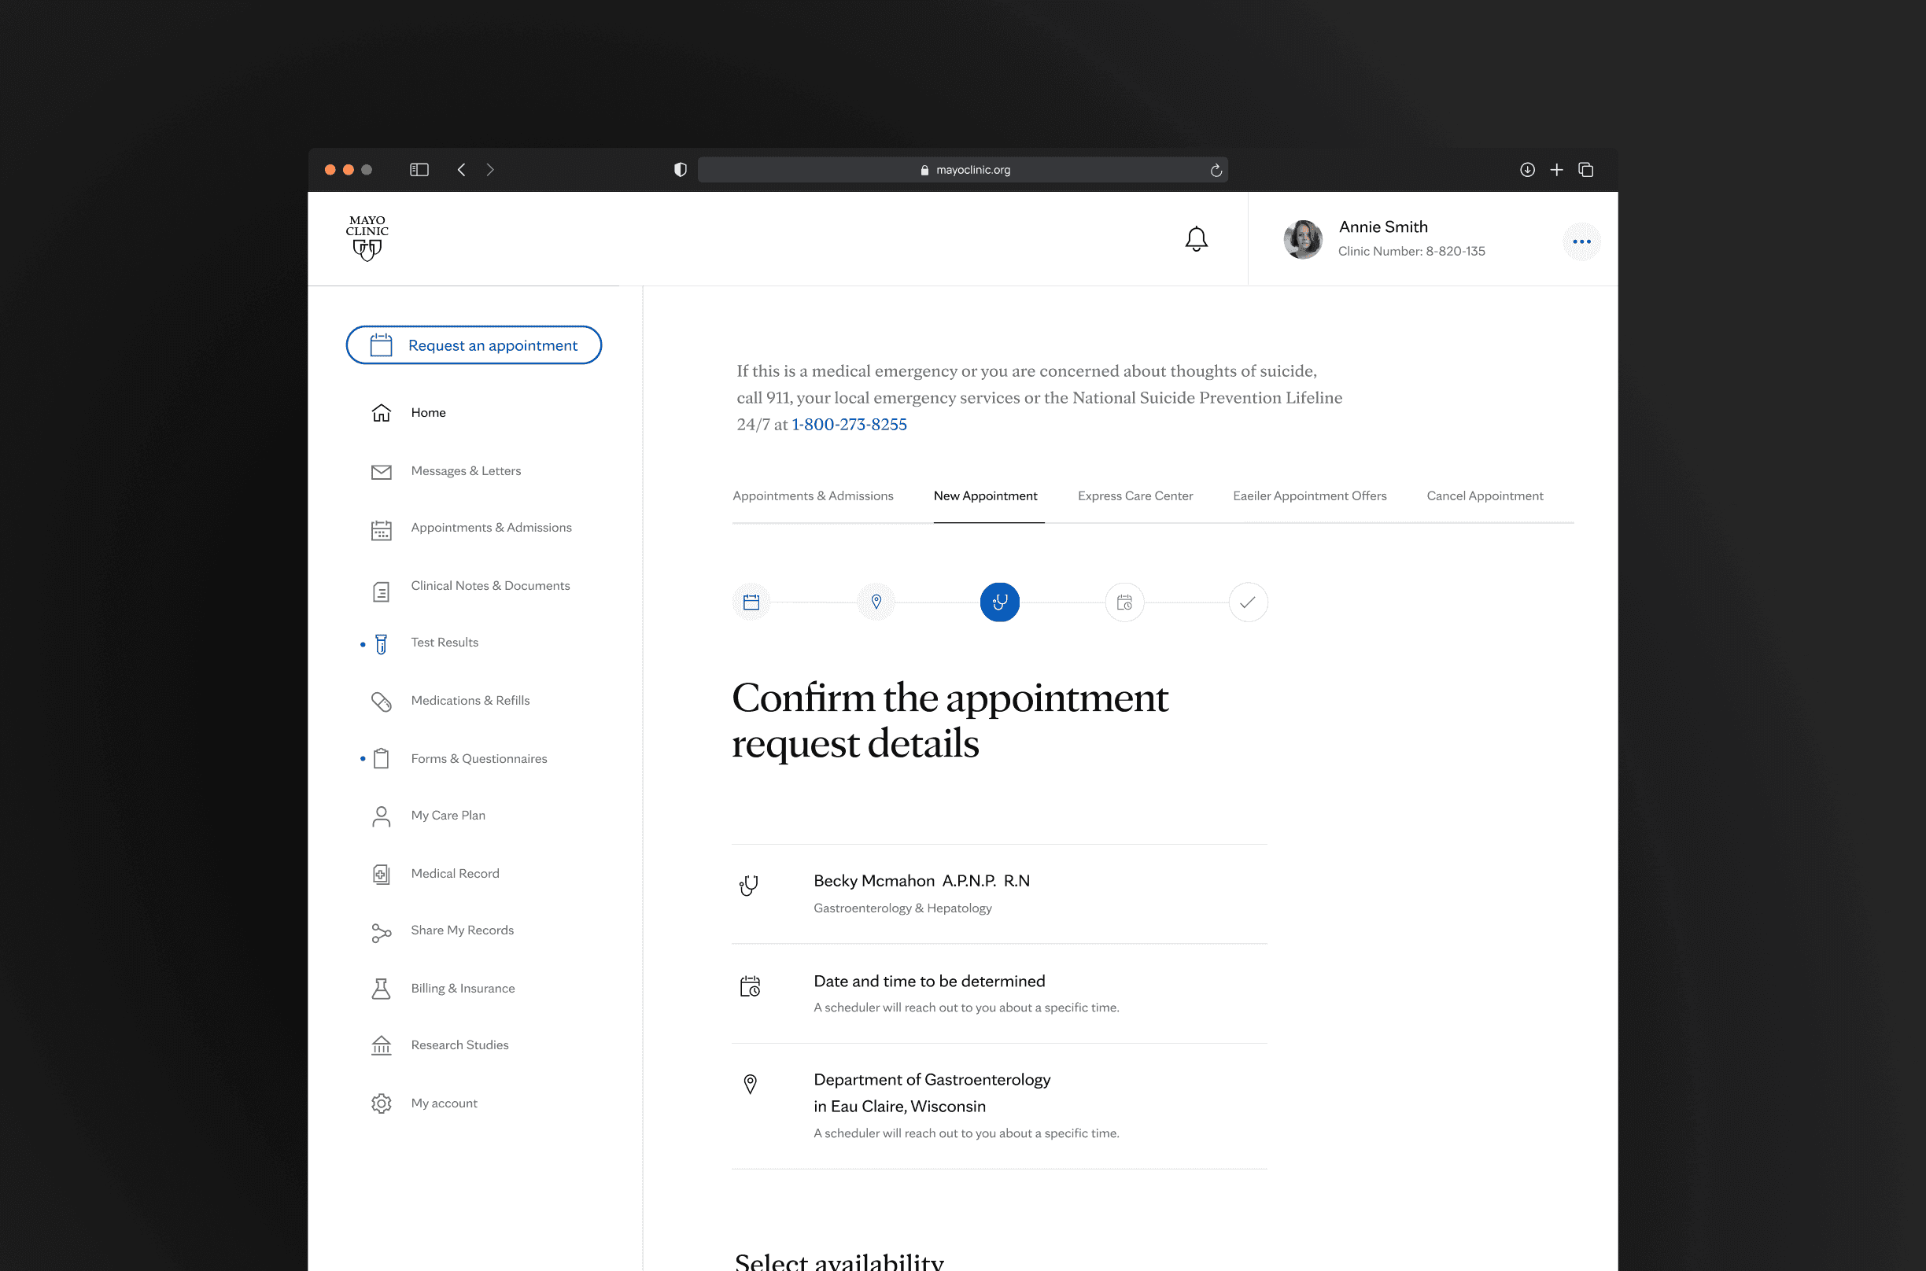Click the Mayo Clinic logo

pos(367,238)
